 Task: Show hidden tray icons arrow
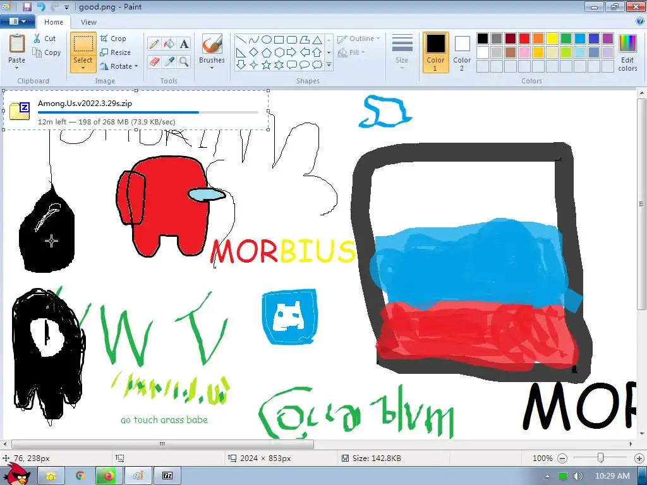(x=547, y=477)
